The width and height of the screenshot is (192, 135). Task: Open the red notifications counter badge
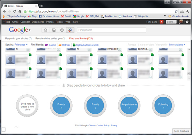tap(162, 22)
